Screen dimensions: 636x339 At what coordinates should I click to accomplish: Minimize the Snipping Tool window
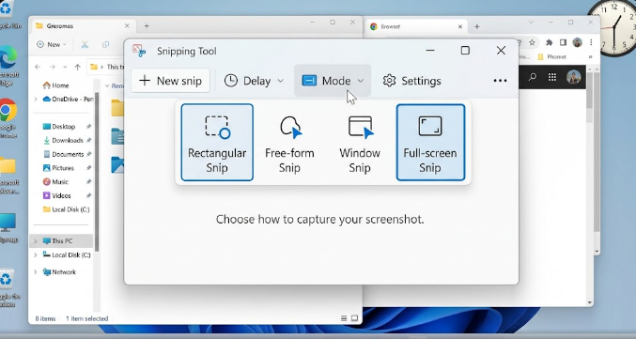pyautogui.click(x=430, y=51)
